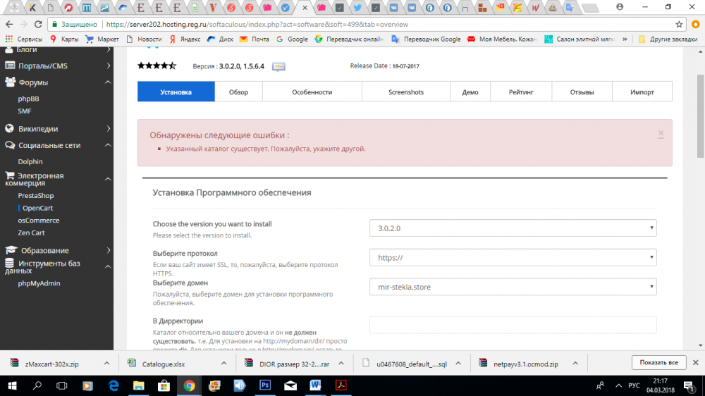Viewport: 705px width, 396px height.
Task: Open Adobe Acrobat from the taskbar
Action: 341,385
